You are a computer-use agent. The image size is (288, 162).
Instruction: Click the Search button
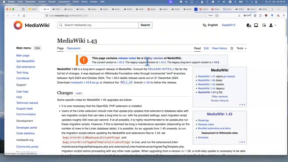point(145,25)
